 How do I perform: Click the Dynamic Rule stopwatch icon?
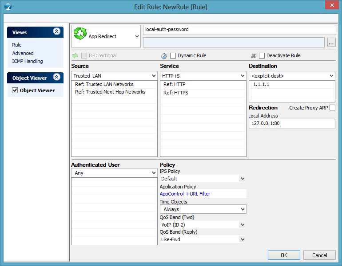pos(164,56)
